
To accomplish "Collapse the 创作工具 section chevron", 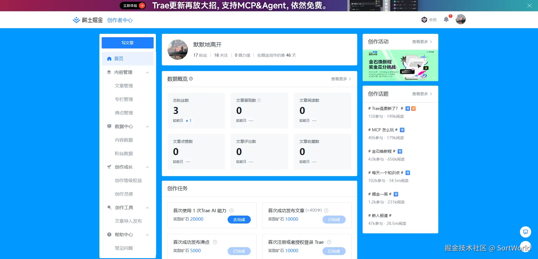I will coord(147,208).
